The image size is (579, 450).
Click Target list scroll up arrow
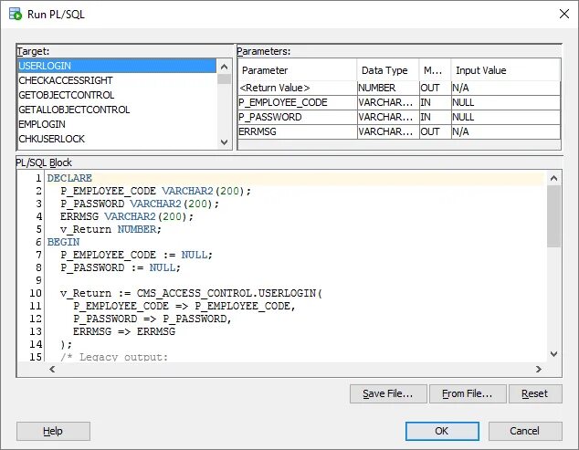point(224,67)
